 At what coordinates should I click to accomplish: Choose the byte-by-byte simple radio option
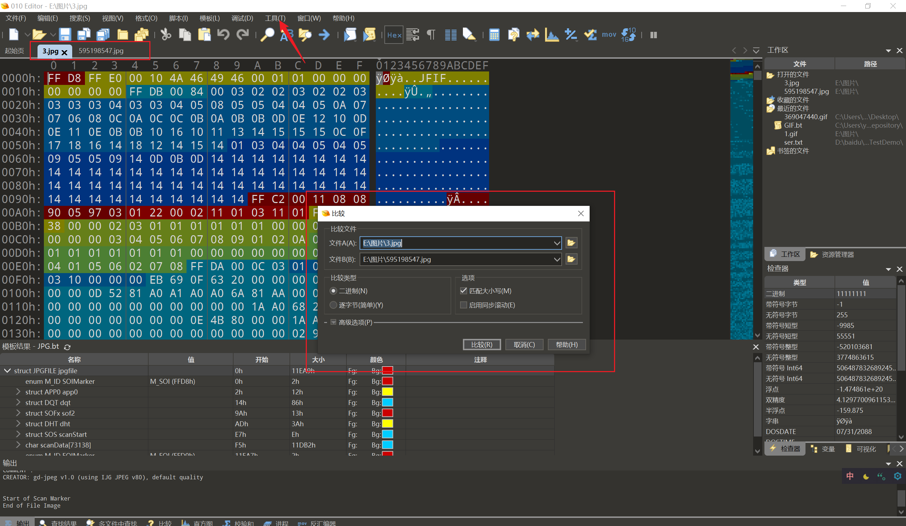333,305
